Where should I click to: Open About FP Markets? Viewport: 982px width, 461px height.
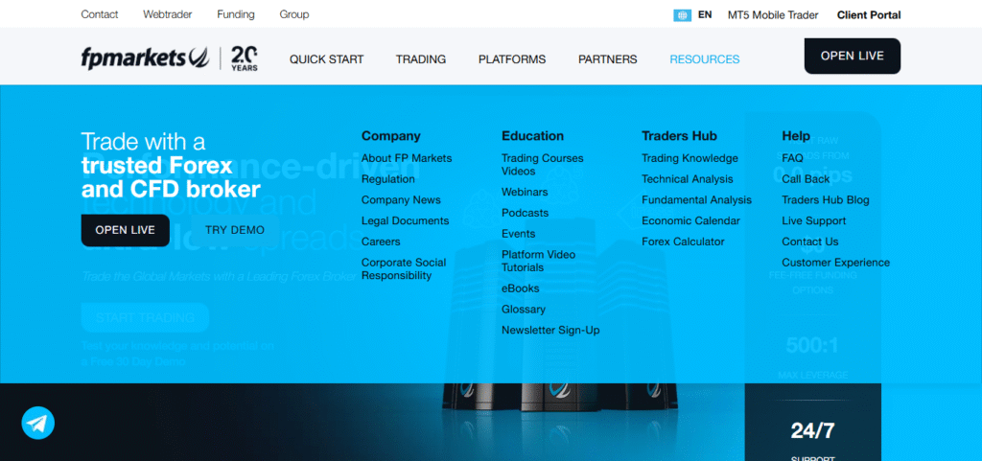click(x=407, y=158)
